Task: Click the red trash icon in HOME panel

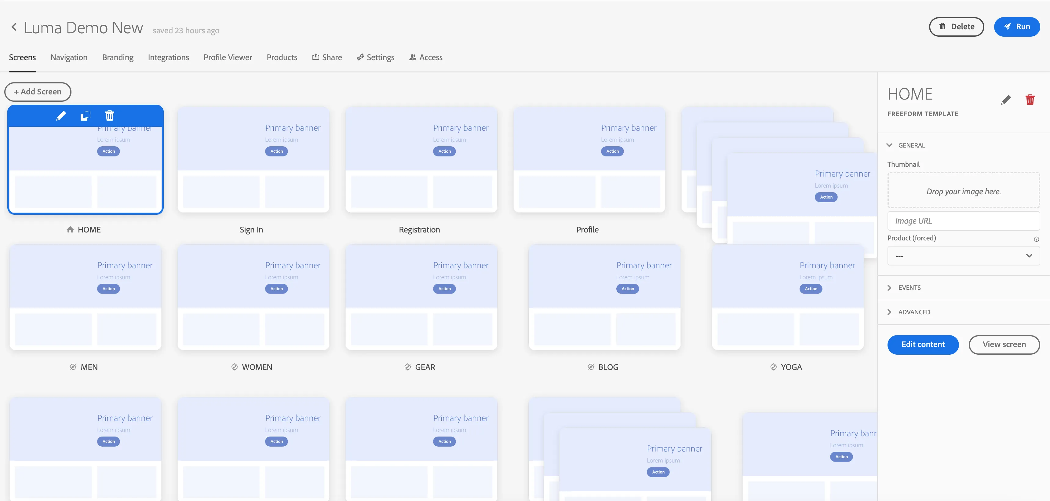Action: click(x=1030, y=100)
